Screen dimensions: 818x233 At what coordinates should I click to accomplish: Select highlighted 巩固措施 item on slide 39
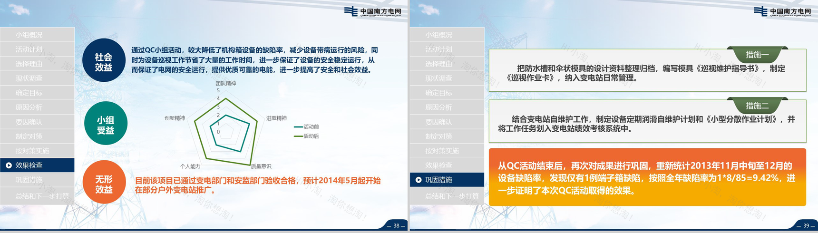click(447, 180)
